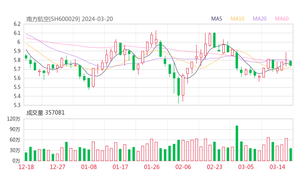Click the stock title 南方航空[SH600029] 2024-03-20
This screenshot has height=176, width=297.
tap(69, 19)
